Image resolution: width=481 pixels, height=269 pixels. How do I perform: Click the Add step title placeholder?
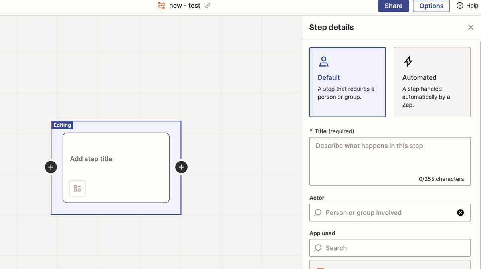[91, 159]
